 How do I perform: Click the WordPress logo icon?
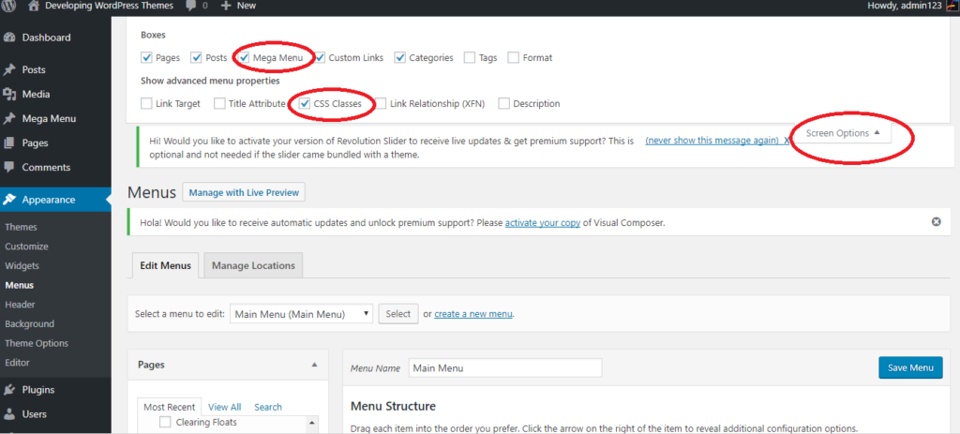click(x=9, y=6)
